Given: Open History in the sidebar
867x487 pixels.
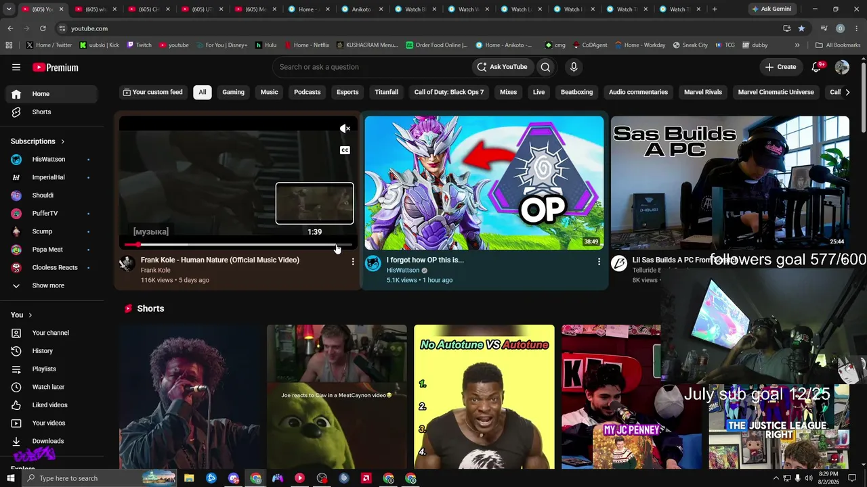Looking at the screenshot, I should pyautogui.click(x=51, y=351).
